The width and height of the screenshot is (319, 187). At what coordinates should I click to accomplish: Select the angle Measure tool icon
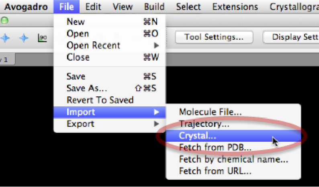click(42, 38)
